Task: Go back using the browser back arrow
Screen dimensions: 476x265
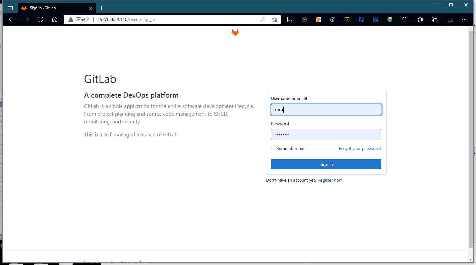Action: [12, 19]
